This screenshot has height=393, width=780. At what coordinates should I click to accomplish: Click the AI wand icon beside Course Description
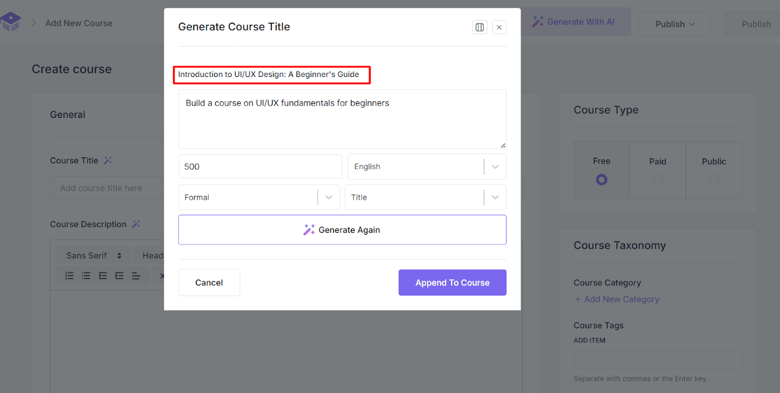(x=136, y=224)
